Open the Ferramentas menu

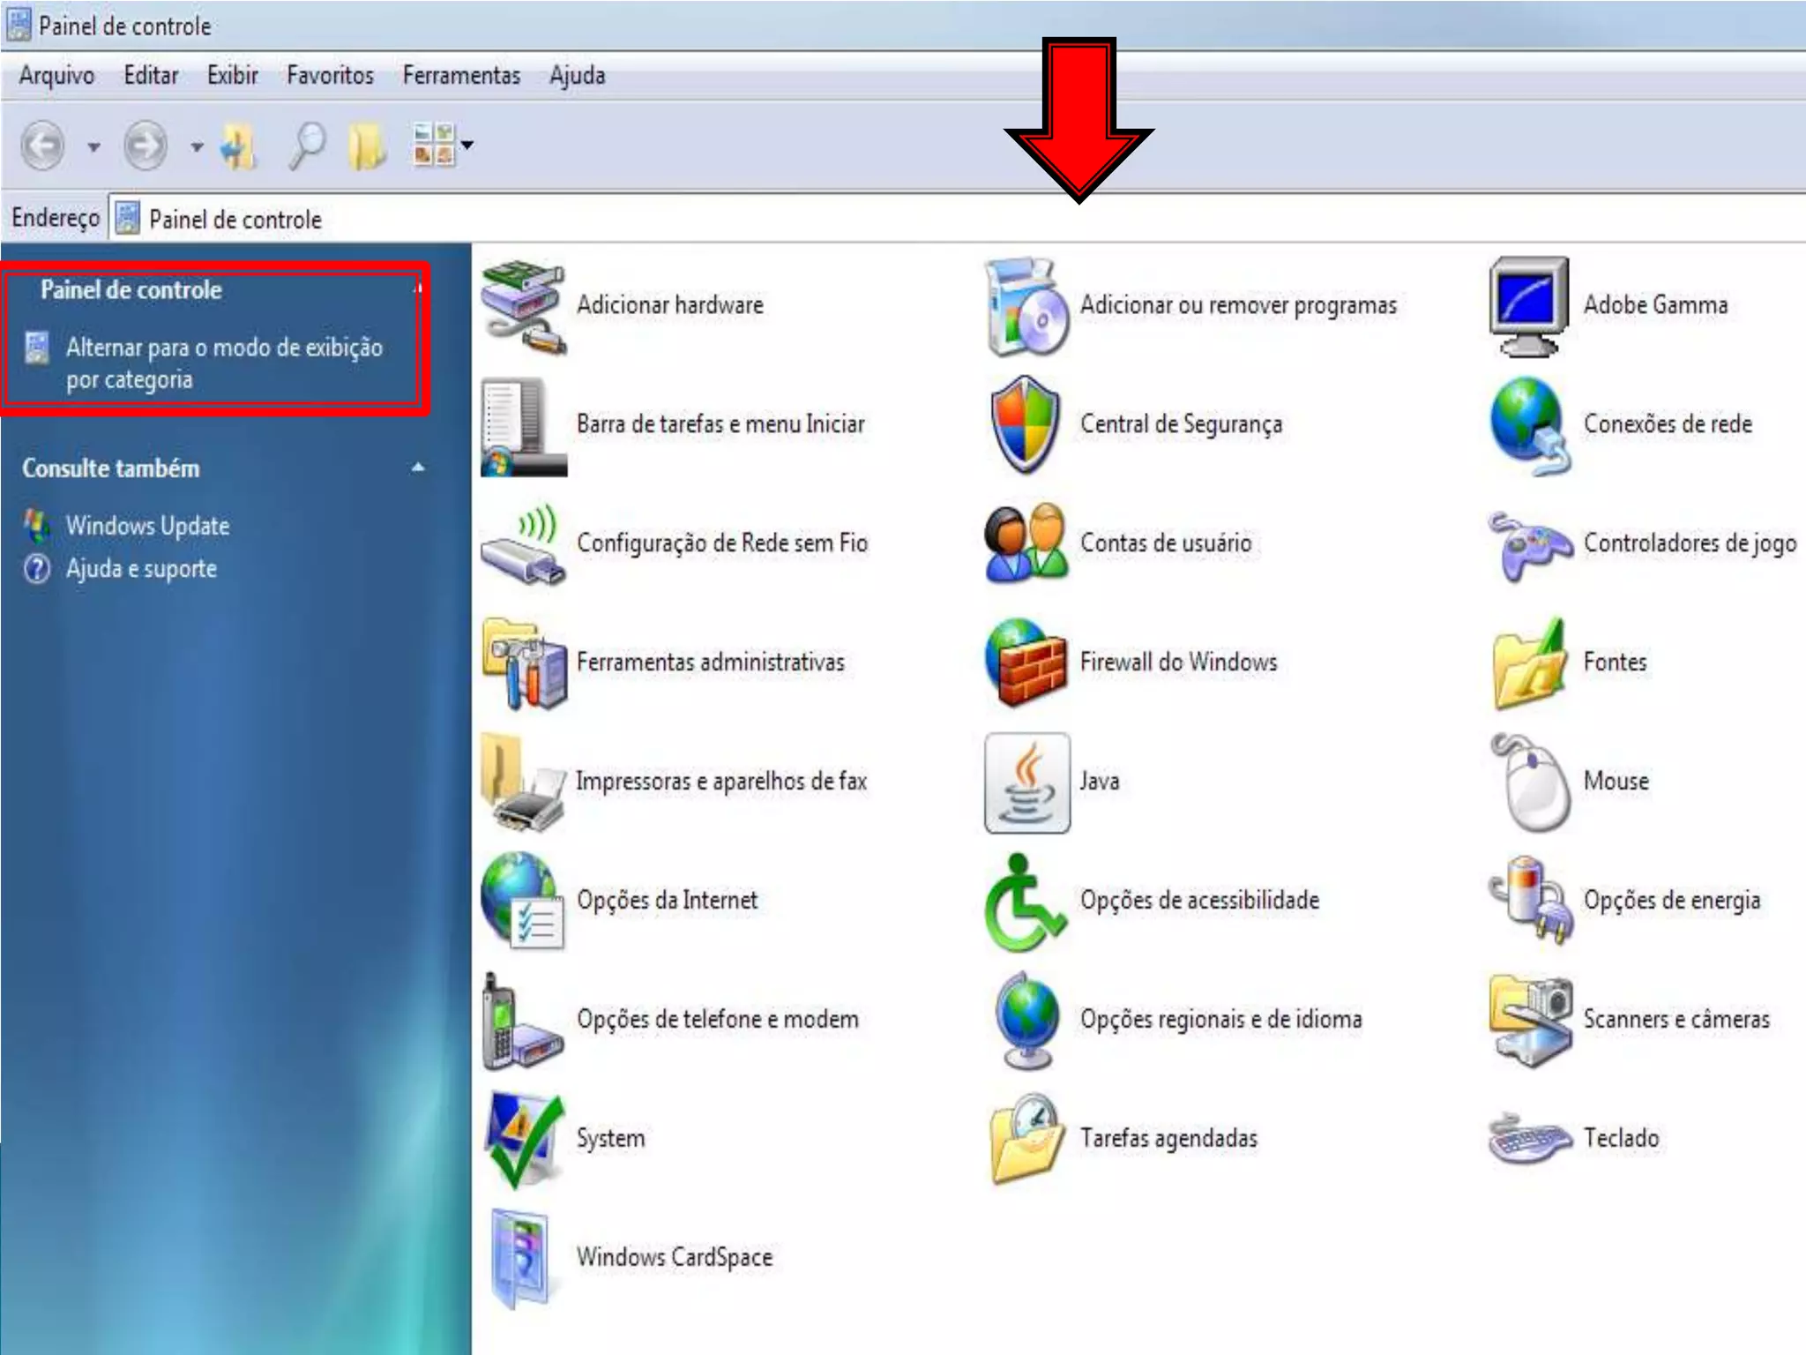pos(461,76)
